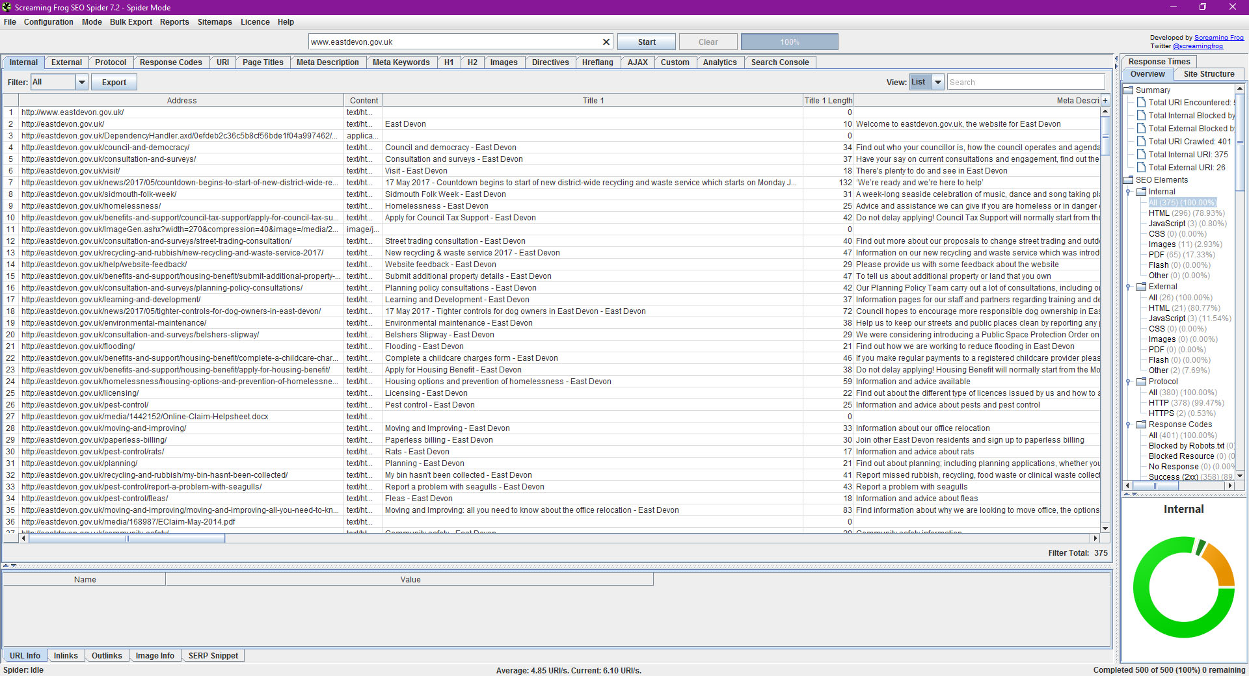
Task: Click document icon beside Total External Blocked
Action: pyautogui.click(x=1141, y=129)
